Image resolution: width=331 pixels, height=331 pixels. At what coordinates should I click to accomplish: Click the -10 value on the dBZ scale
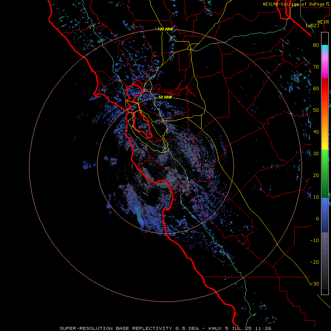[314, 241]
